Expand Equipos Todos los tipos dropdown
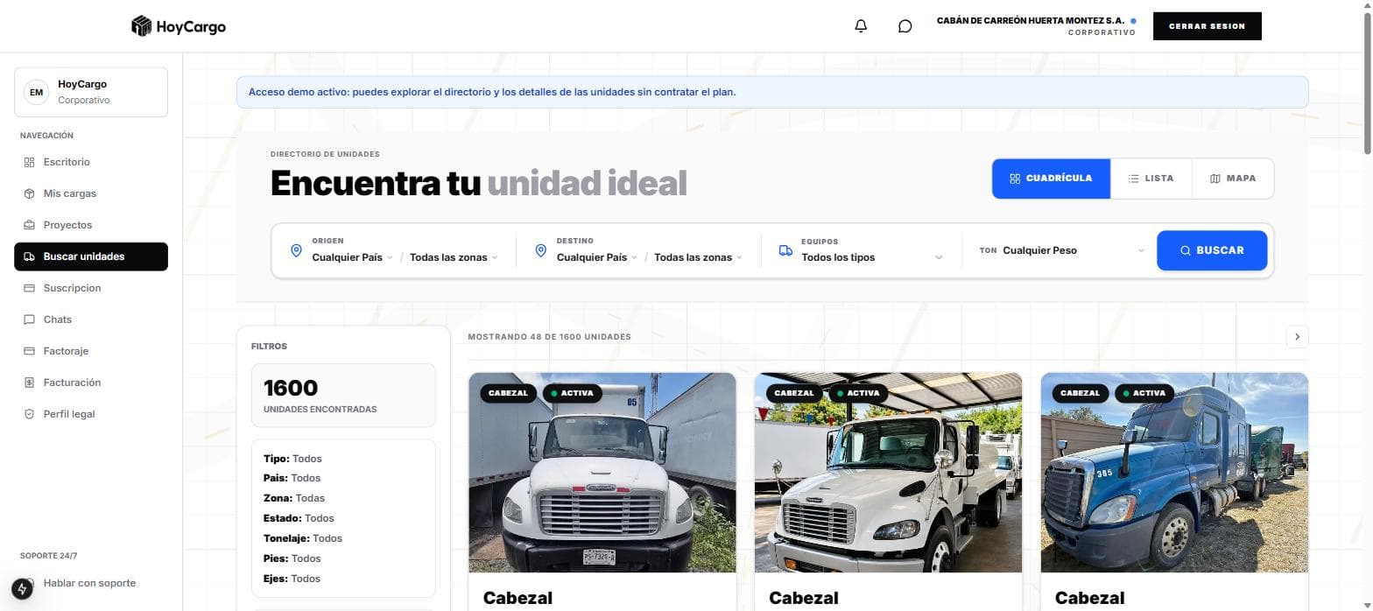 click(x=871, y=257)
